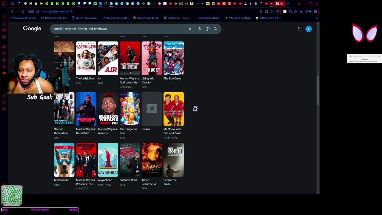Open The Tangerine Bear poster
This screenshot has width=382, height=215.
(130, 109)
